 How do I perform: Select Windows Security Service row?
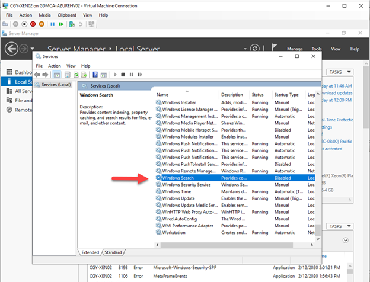pyautogui.click(x=235, y=185)
